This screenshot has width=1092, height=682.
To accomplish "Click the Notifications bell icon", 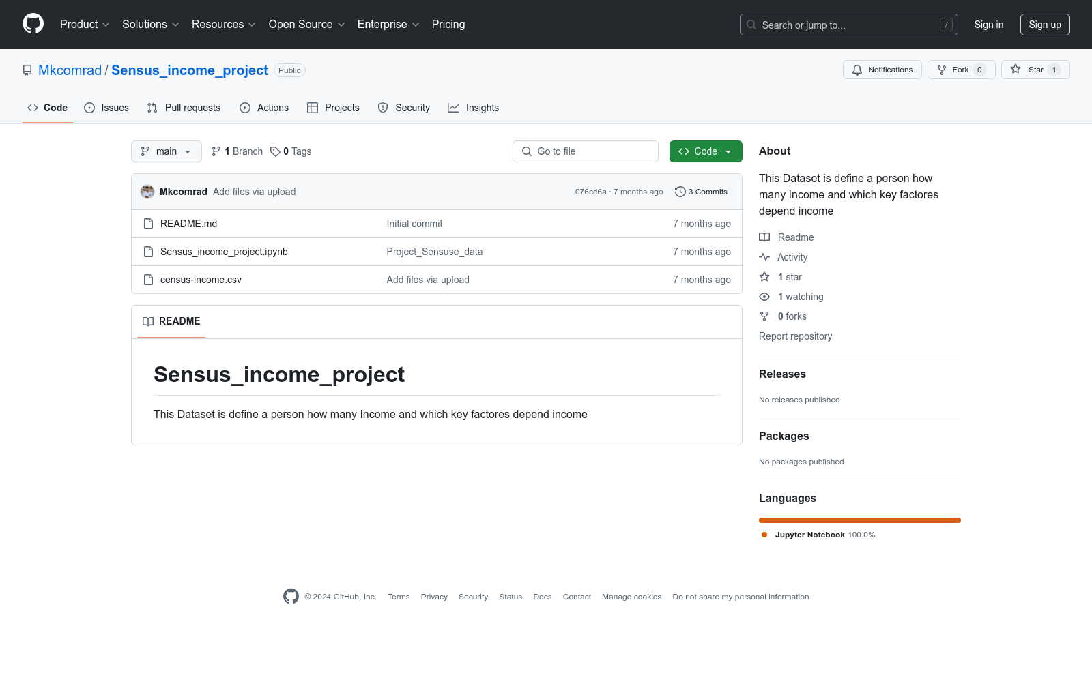I will pyautogui.click(x=857, y=70).
